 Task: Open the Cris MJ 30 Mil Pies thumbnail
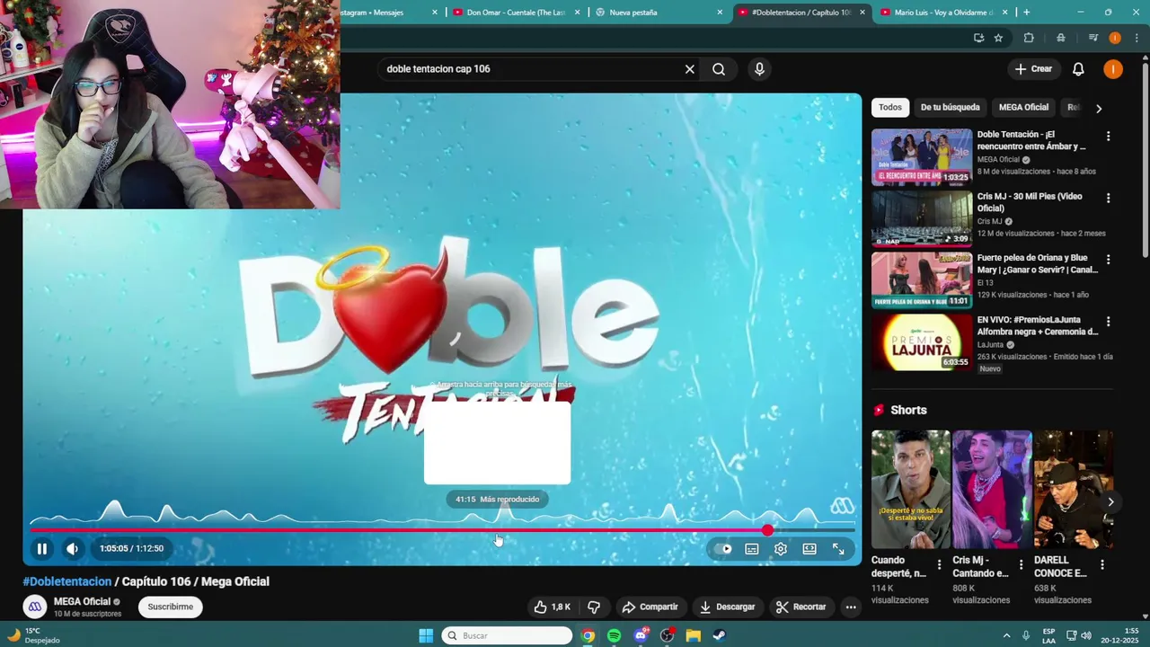click(922, 218)
